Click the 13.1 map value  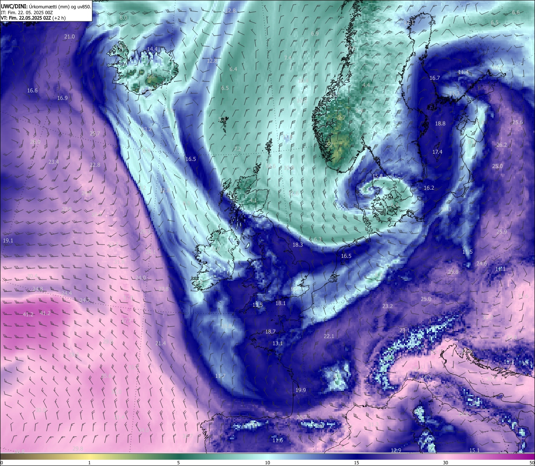click(278, 344)
